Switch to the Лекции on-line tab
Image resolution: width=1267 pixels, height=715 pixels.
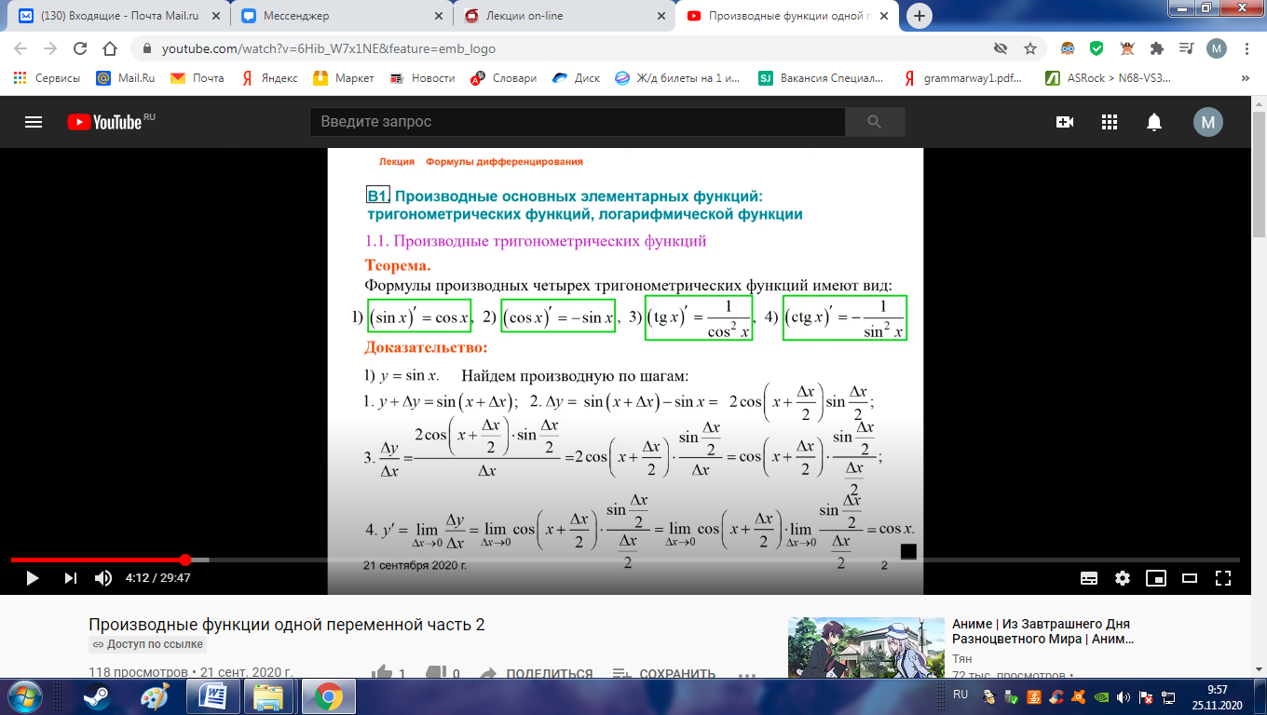pos(564,16)
